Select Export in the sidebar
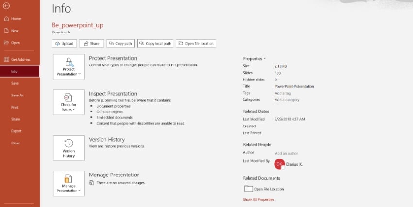413x207 pixels. click(16, 131)
